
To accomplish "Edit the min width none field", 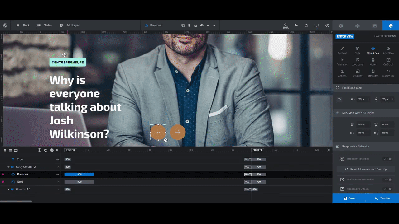I will (363, 124).
